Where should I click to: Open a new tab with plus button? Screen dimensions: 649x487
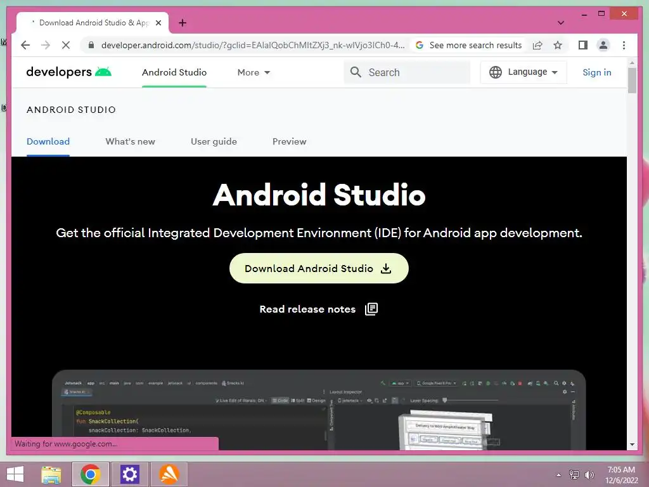pos(182,23)
